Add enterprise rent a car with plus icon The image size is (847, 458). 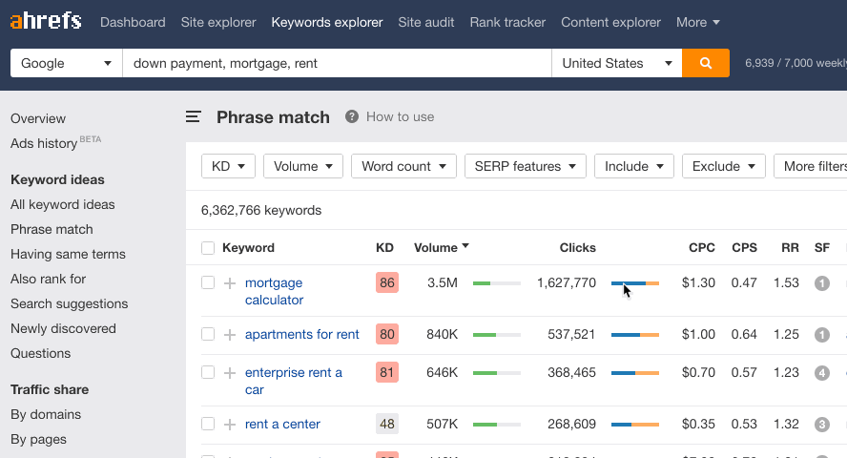(x=230, y=373)
